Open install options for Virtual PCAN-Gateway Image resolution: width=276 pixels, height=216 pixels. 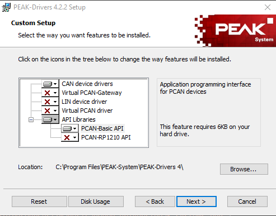pyautogui.click(x=50, y=93)
